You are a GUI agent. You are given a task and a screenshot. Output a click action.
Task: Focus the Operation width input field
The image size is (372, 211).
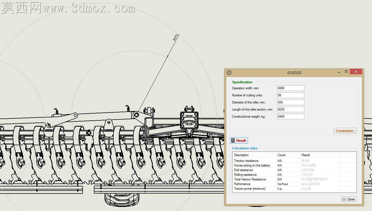pyautogui.click(x=290, y=88)
